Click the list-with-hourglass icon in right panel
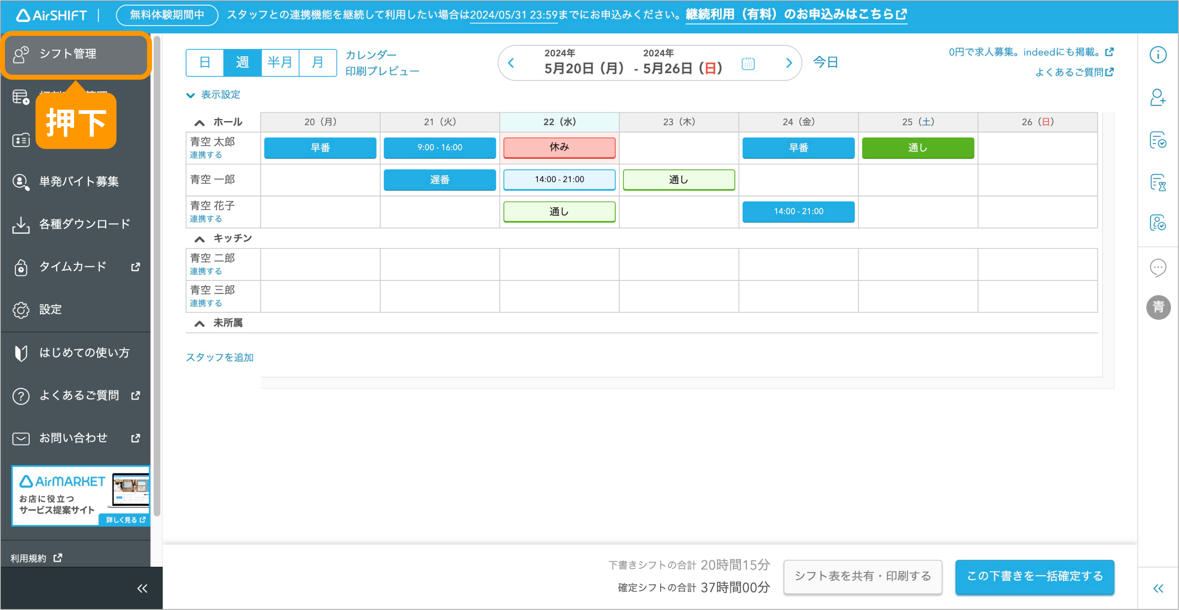Viewport: 1179px width, 610px height. tap(1157, 182)
